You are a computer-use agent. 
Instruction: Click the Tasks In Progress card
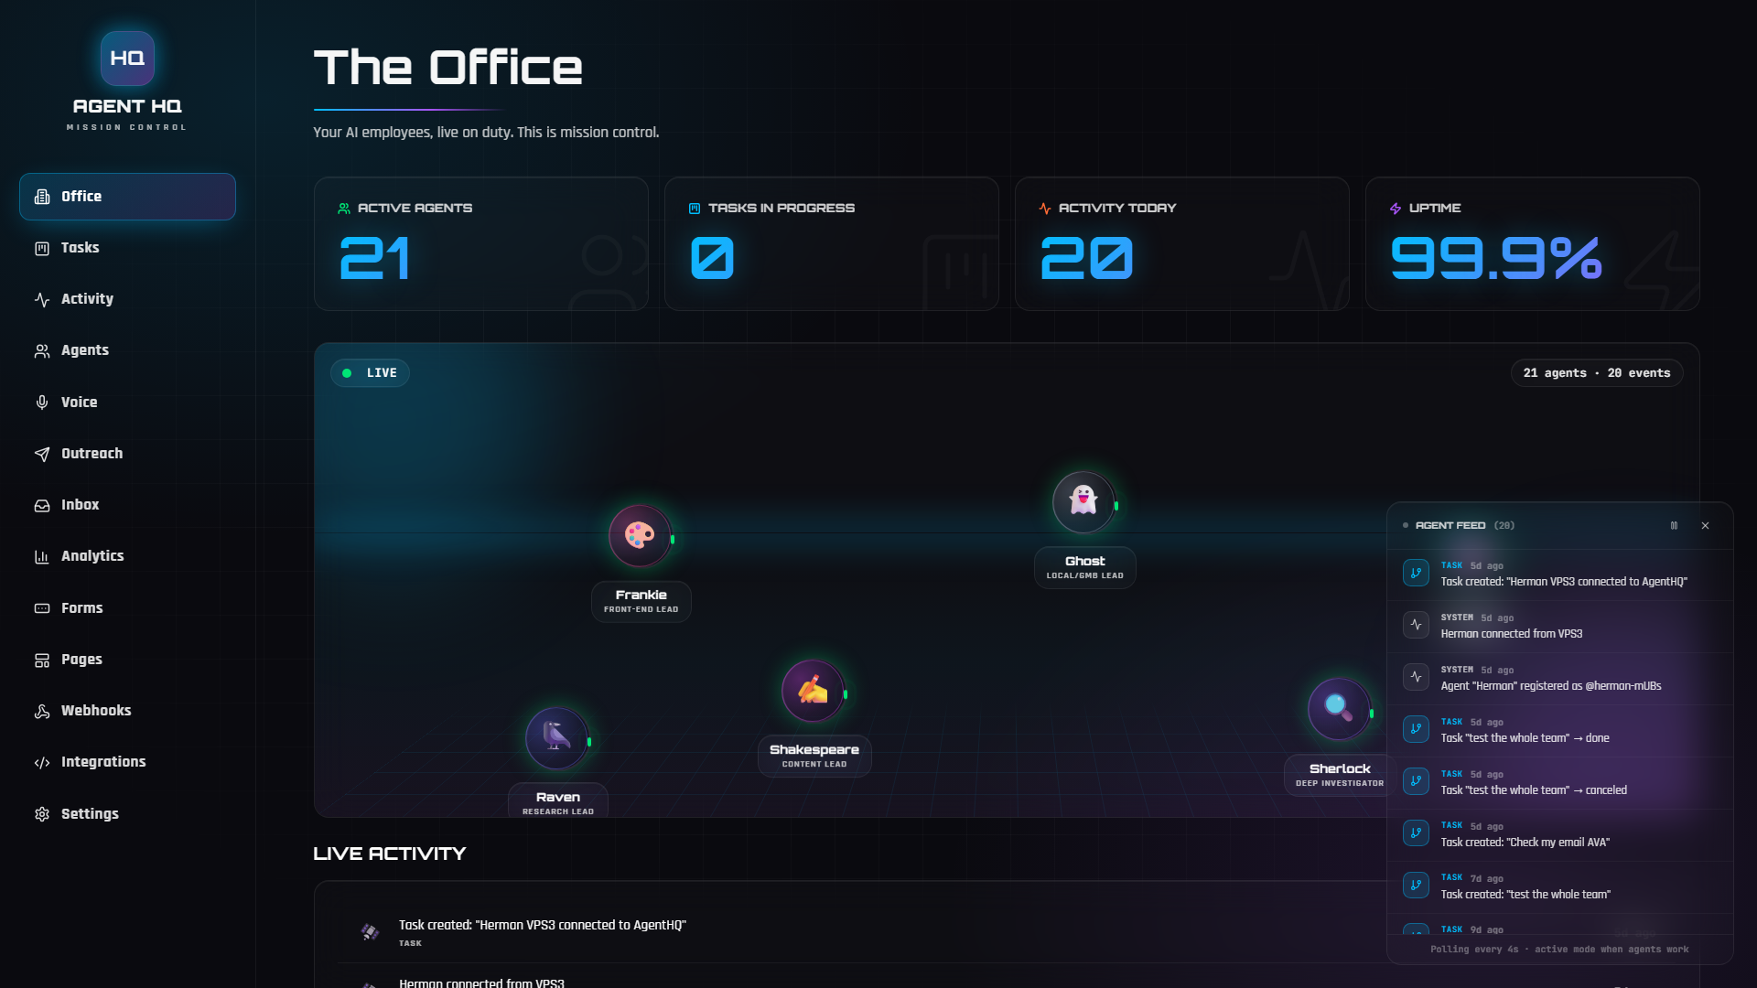click(x=832, y=244)
